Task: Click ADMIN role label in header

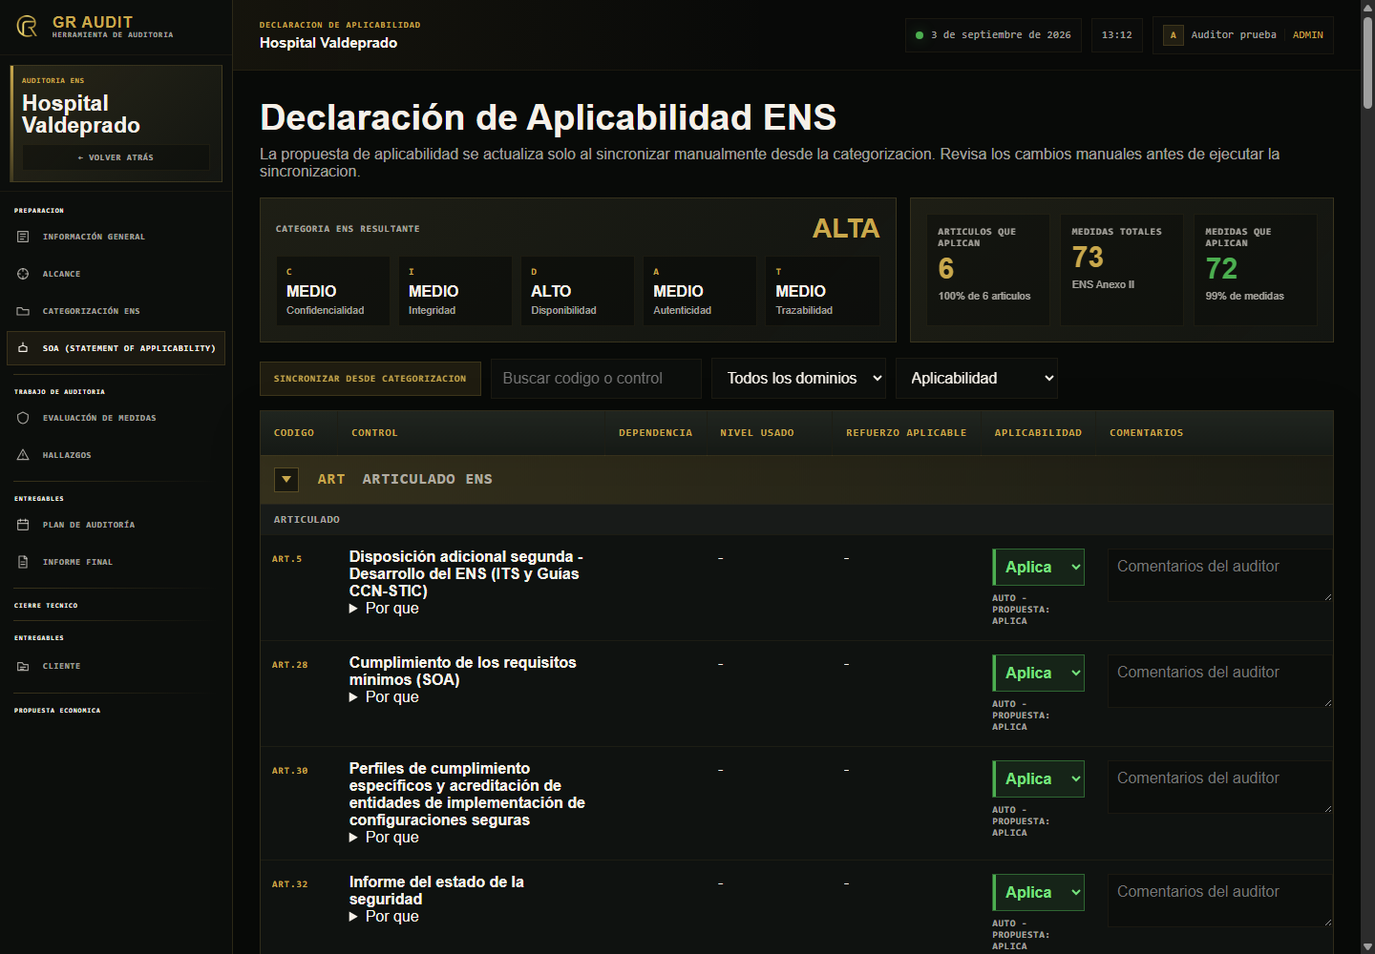Action: coord(1307,35)
